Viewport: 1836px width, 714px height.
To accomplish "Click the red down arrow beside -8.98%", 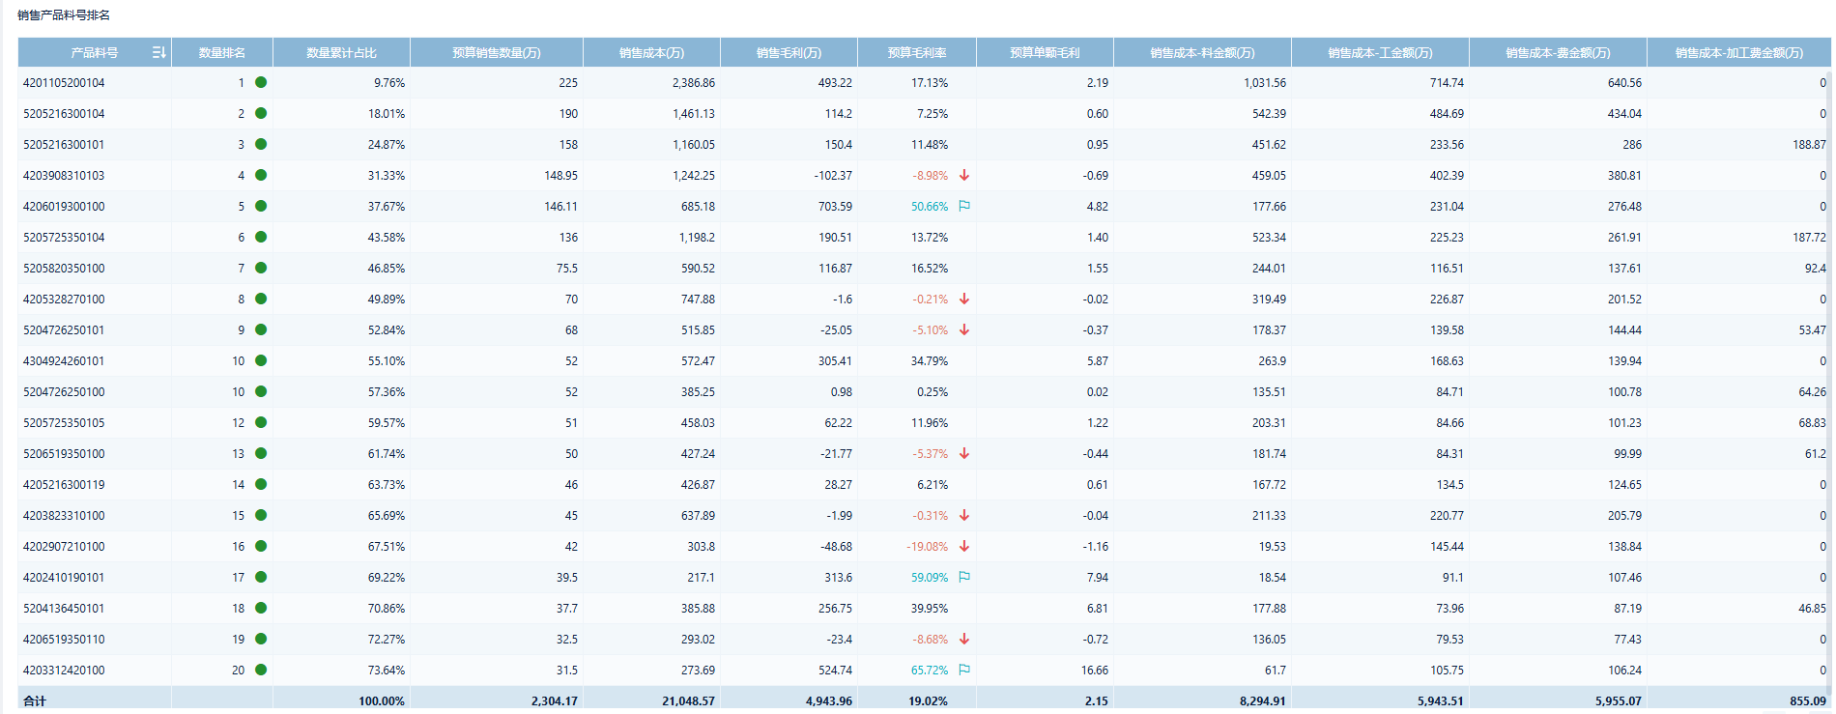I will (x=964, y=176).
